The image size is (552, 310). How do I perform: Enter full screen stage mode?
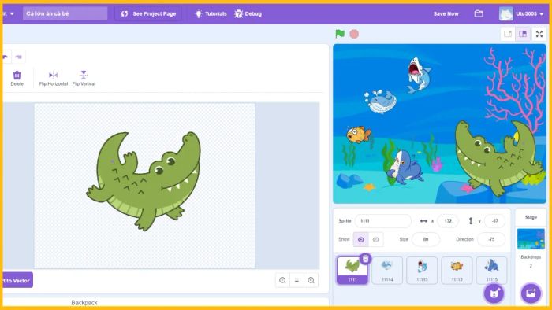539,34
